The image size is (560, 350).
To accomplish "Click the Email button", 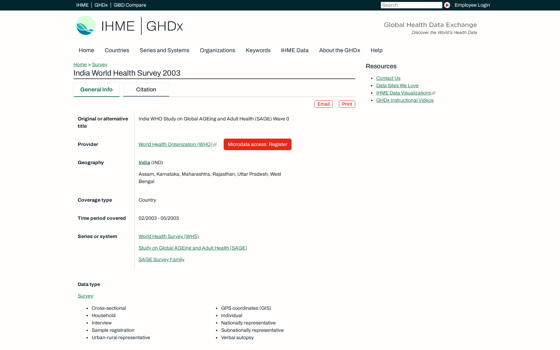I will [x=323, y=104].
